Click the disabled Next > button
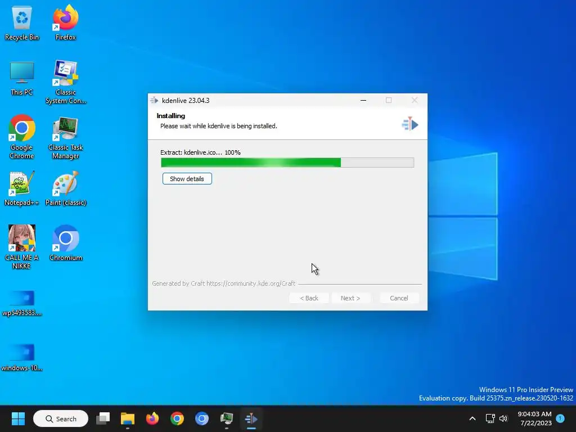This screenshot has height=432, width=576. (x=350, y=298)
